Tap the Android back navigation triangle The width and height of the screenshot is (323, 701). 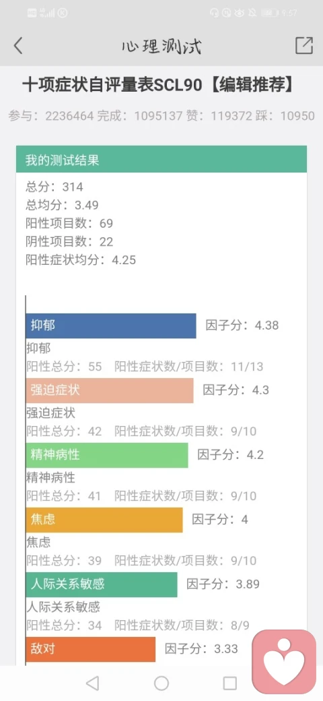tap(92, 683)
